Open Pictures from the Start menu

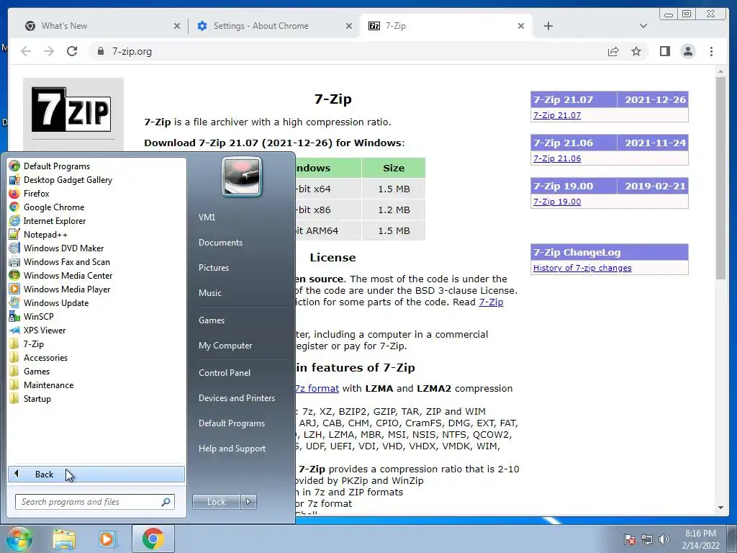tap(213, 268)
